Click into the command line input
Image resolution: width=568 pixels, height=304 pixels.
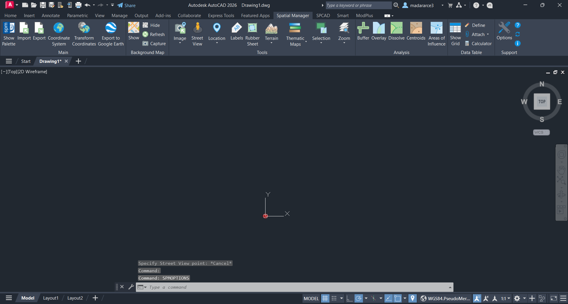coord(297,287)
